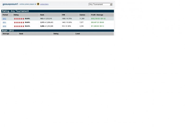The width and height of the screenshot is (185, 127).
Task: Click the top table Rating column header
Action: 16,15
